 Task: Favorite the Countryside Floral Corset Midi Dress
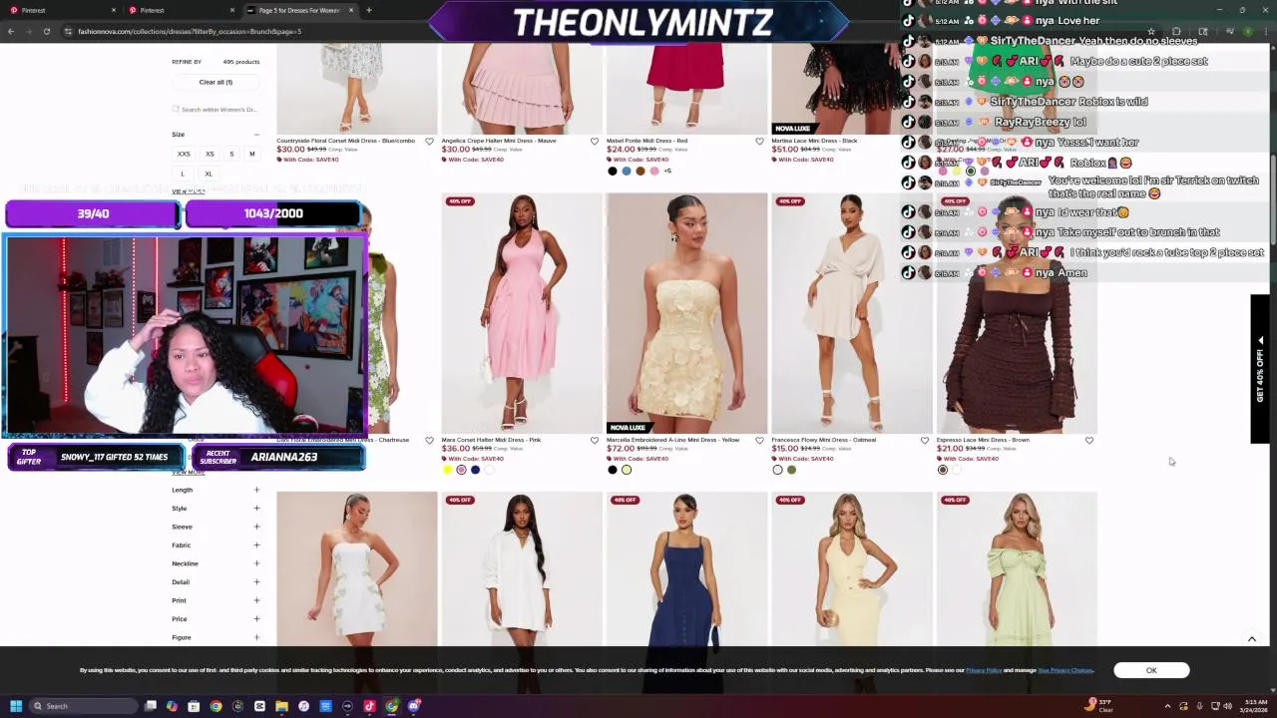click(x=430, y=142)
